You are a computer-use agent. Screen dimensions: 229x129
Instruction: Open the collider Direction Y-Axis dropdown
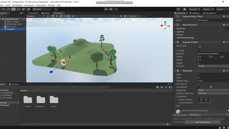click(x=213, y=66)
